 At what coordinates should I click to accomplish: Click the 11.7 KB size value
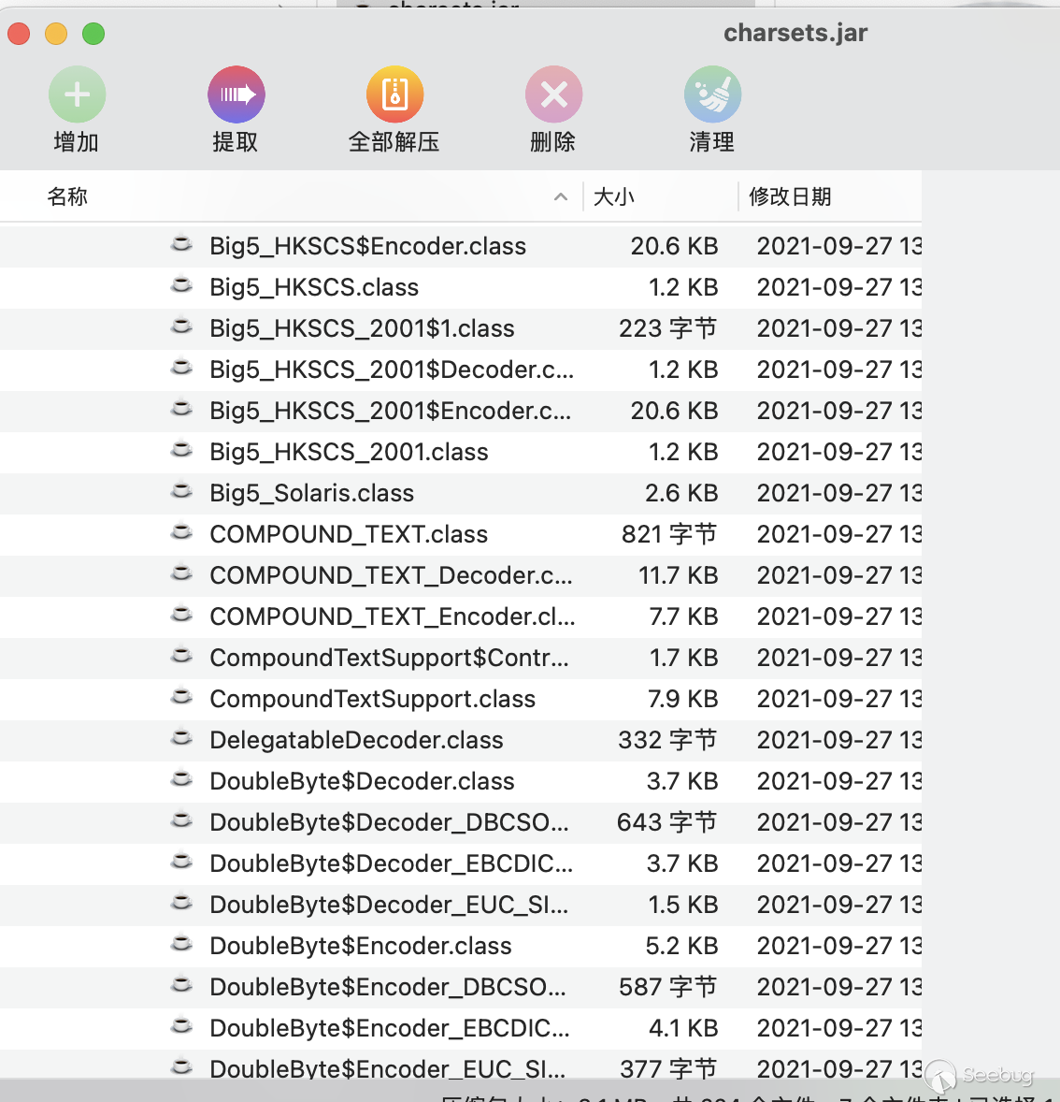click(678, 575)
